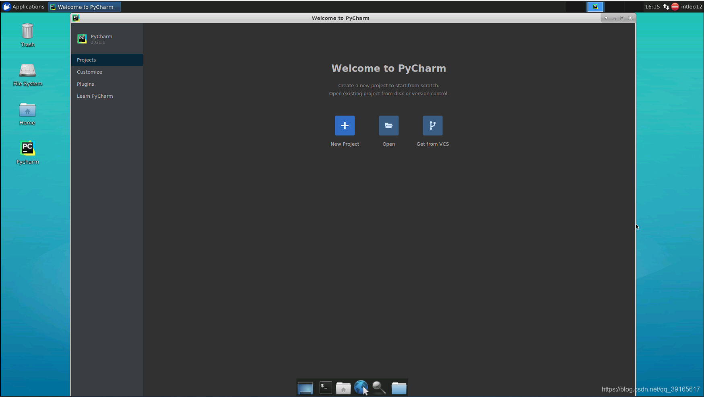Screen dimensions: 704x397
Task: Open the Trash desktop icon
Action: 27,35
